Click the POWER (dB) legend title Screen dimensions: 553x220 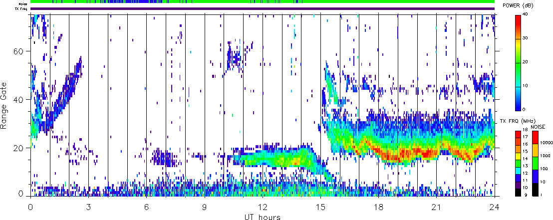pyautogui.click(x=519, y=5)
